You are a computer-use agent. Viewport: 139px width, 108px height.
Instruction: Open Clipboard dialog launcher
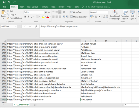point(22,21)
